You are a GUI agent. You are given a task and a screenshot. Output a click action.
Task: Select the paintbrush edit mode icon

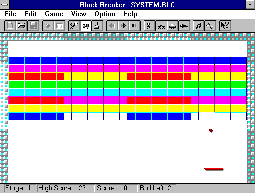pos(97,26)
